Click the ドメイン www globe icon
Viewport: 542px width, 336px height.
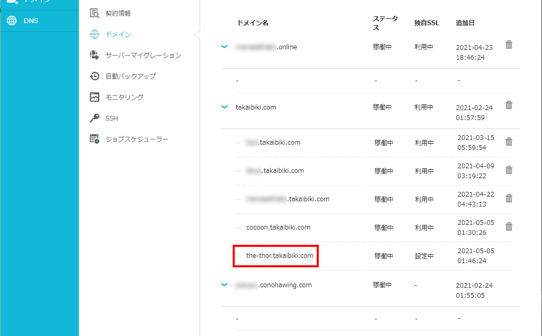pos(95,34)
